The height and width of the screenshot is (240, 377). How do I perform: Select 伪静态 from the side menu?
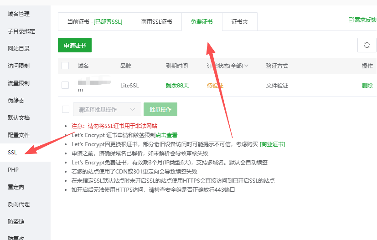[16, 101]
